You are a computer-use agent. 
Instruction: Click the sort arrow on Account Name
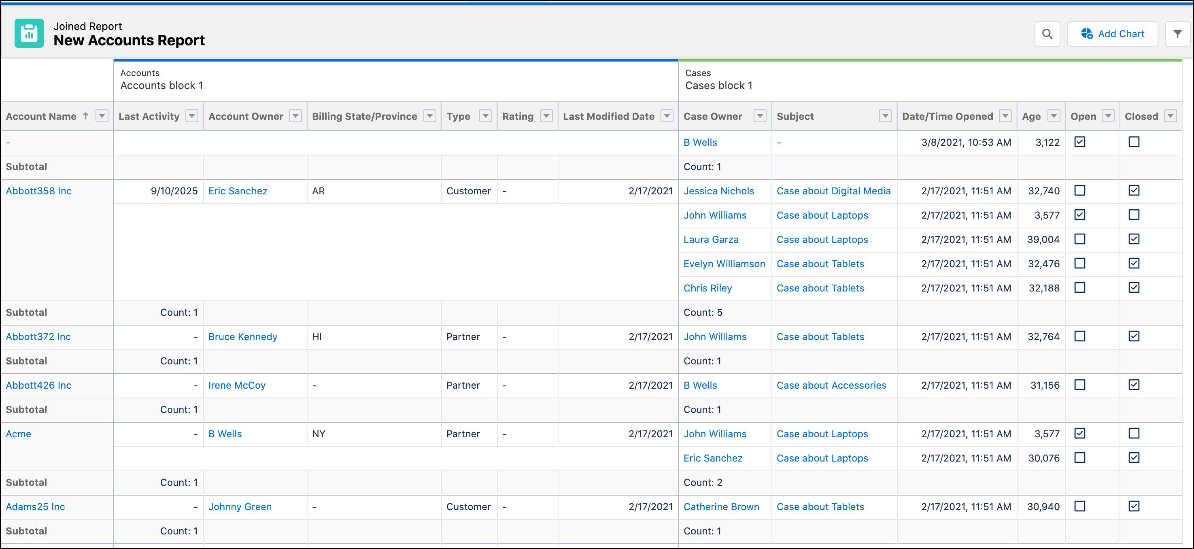point(86,116)
